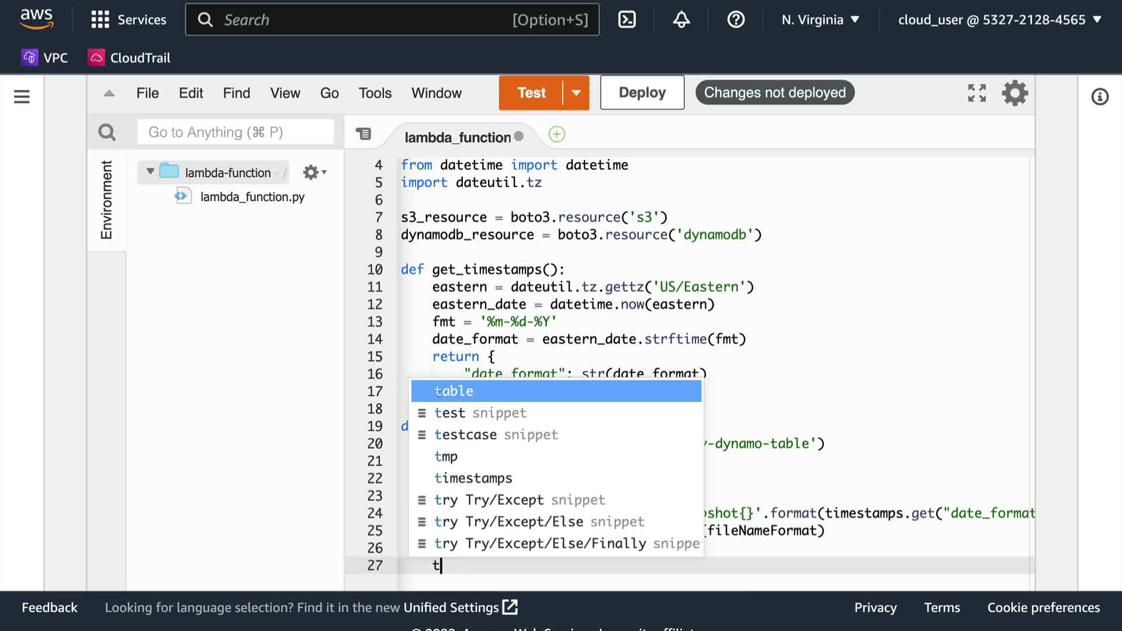Select the lambda_function tab
1122x631 pixels.
click(458, 137)
